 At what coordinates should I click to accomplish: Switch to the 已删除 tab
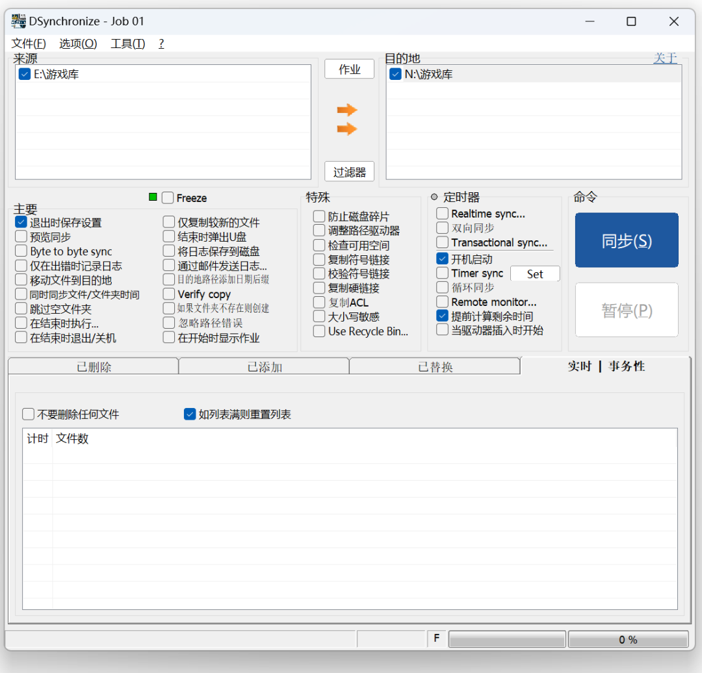pyautogui.click(x=93, y=366)
